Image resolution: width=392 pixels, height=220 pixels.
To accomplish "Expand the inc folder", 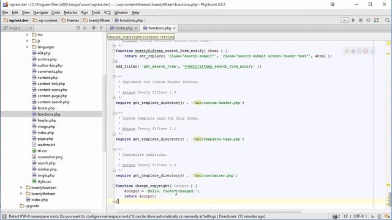I will tap(27, 35).
